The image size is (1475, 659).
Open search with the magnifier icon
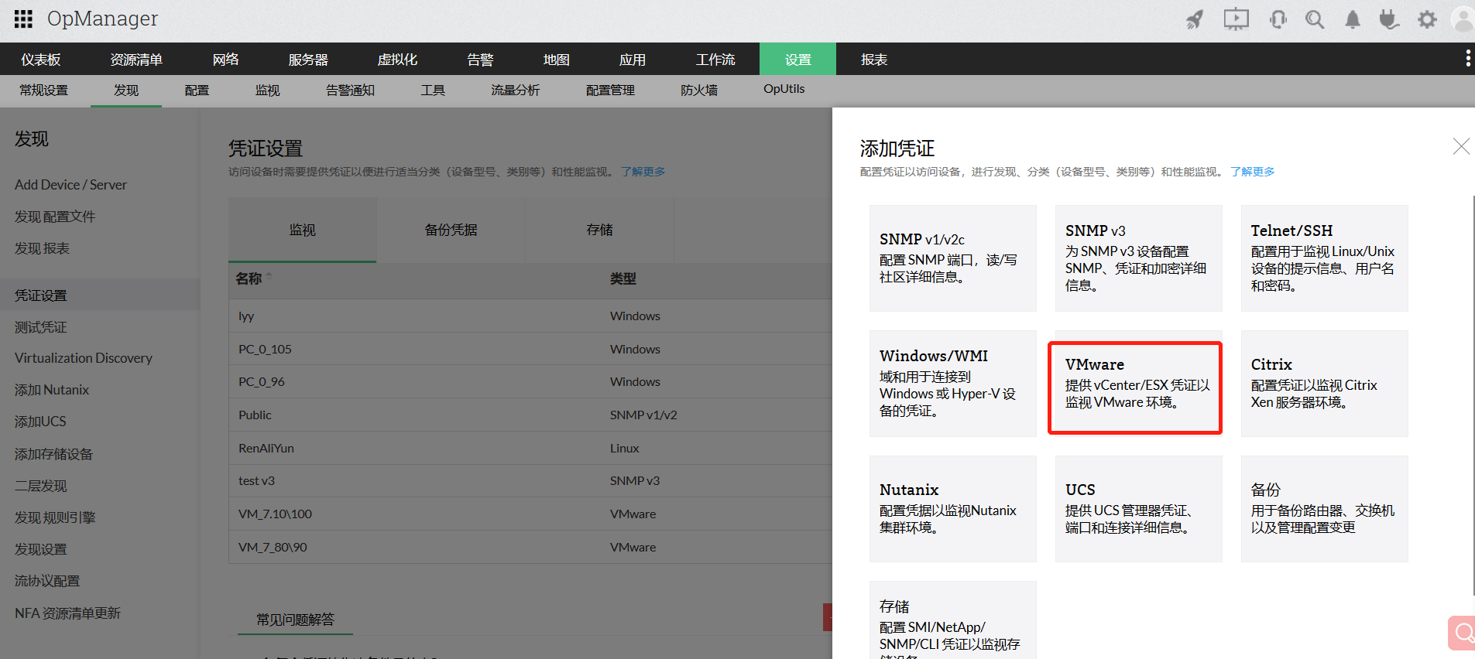(1315, 19)
